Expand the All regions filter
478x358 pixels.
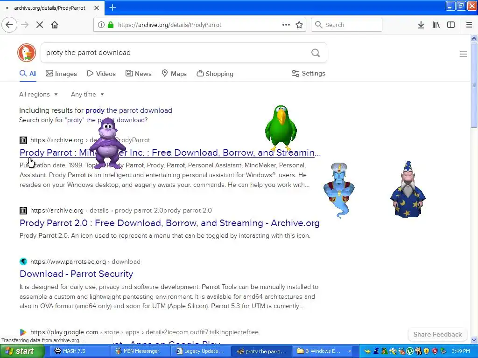[38, 94]
